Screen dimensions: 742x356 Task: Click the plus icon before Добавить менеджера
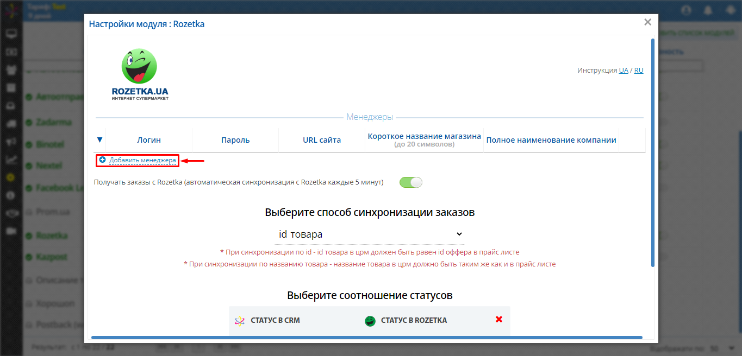click(102, 160)
